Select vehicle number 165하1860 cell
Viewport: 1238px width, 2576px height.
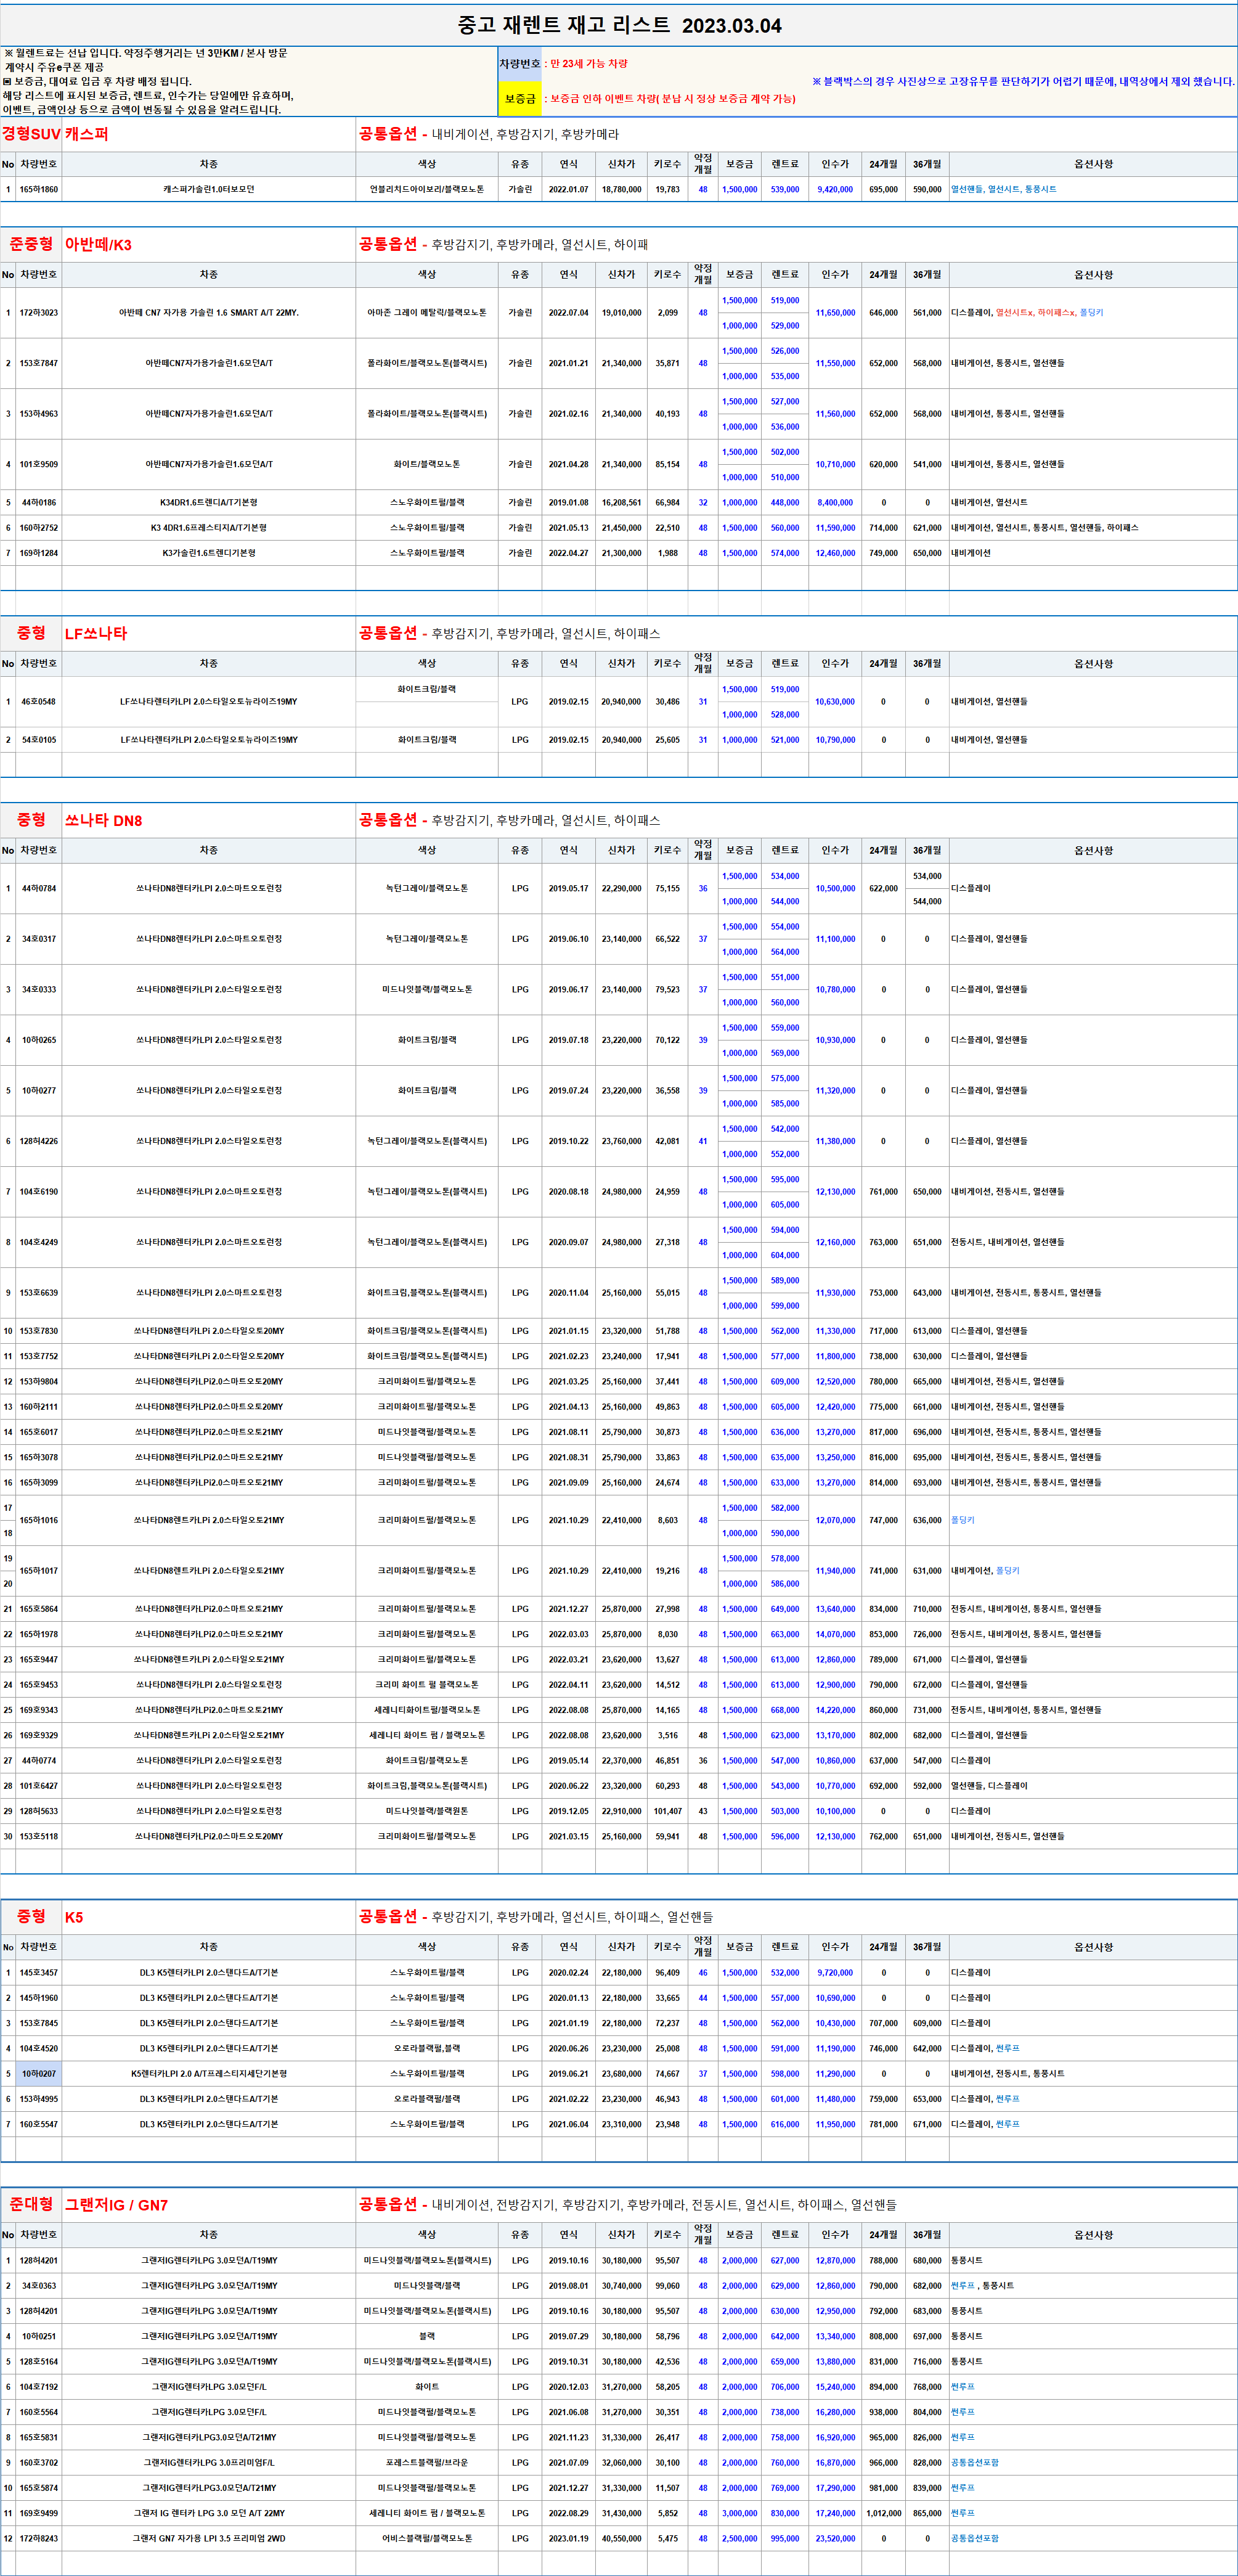point(39,189)
